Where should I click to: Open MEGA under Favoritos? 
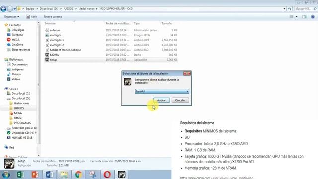15,40
